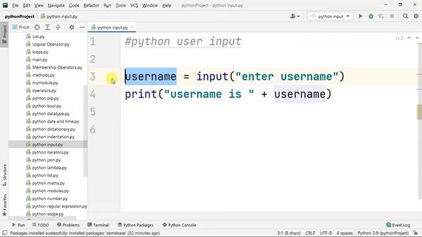This screenshot has width=422, height=237.
Task: Go to next highlighted error arrow
Action: pos(417,38)
